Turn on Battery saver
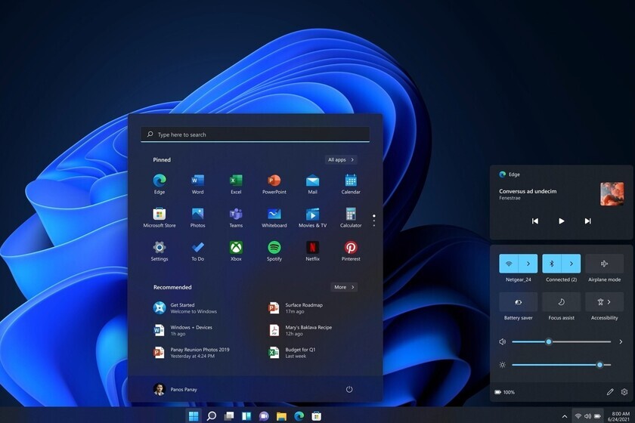The height and width of the screenshot is (423, 635). [x=519, y=302]
